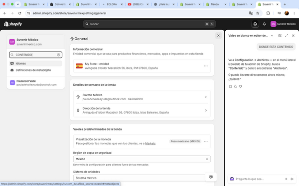
Task: Follow the Markets link
Action: point(150,143)
